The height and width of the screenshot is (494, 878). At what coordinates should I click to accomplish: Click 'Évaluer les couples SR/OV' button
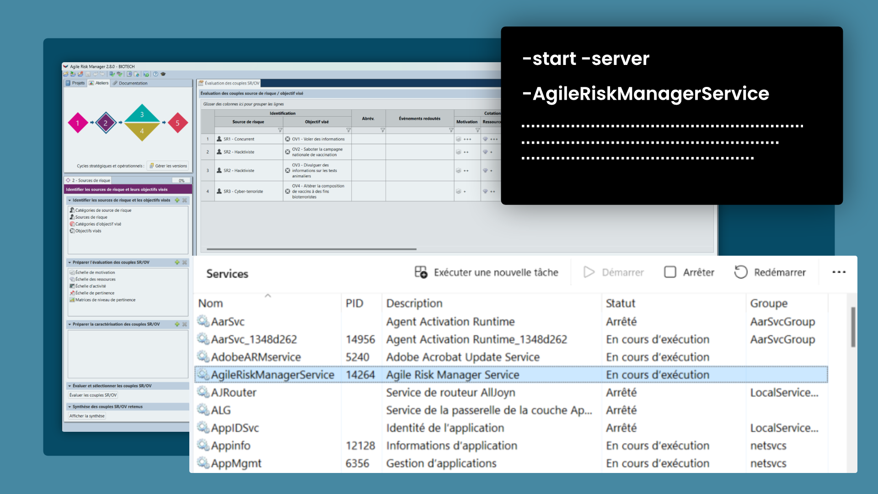[93, 395]
